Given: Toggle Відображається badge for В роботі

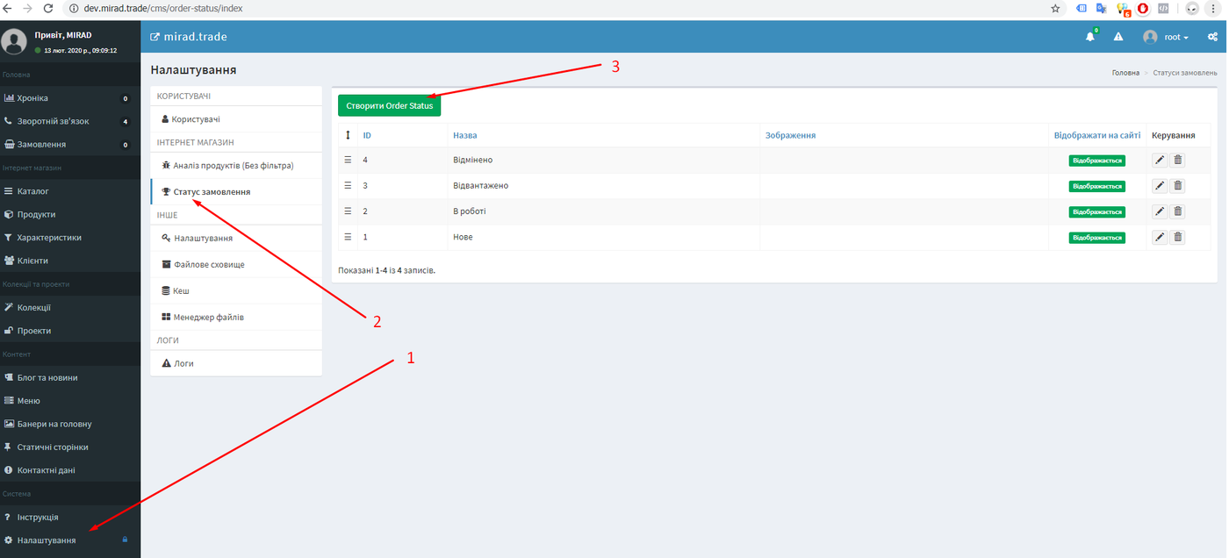Looking at the screenshot, I should point(1096,211).
